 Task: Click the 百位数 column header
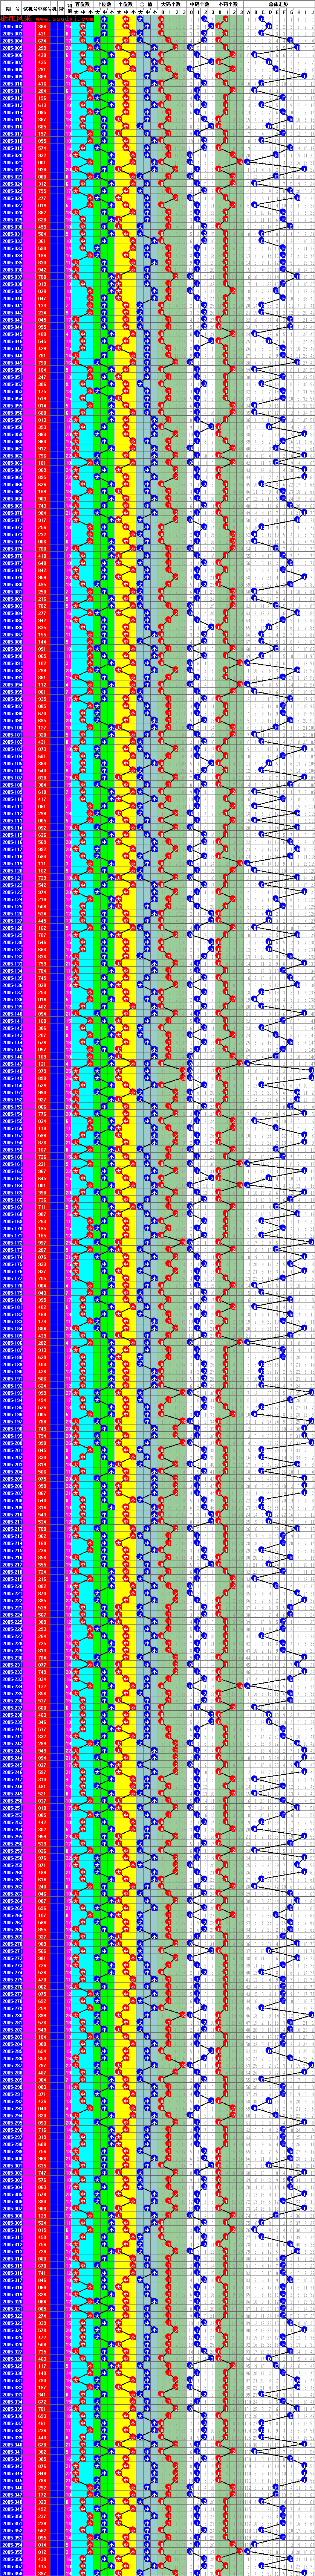(83, 4)
